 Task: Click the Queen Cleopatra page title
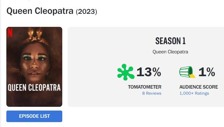point(40,11)
